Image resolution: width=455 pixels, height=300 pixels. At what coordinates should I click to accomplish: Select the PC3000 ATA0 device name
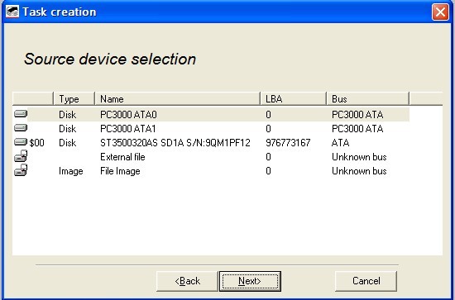[x=128, y=115]
